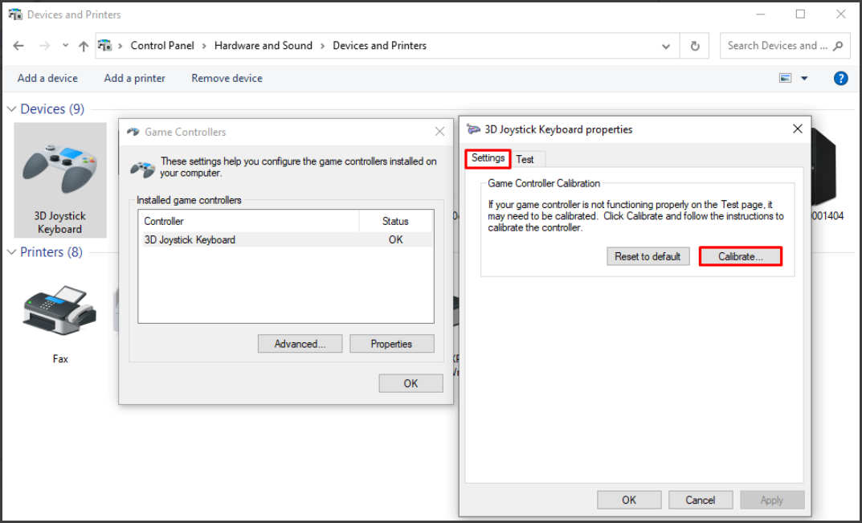Collapse the Devices (9) section
The width and height of the screenshot is (862, 523).
[x=11, y=108]
